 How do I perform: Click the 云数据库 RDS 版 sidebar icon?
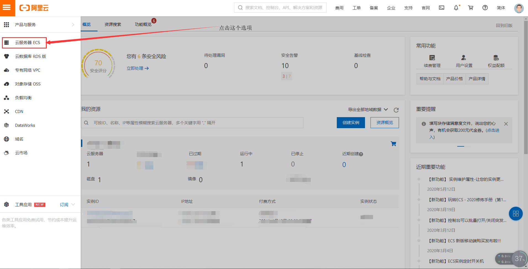[7, 56]
